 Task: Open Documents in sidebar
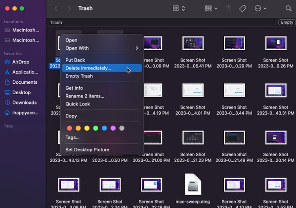[x=21, y=82]
